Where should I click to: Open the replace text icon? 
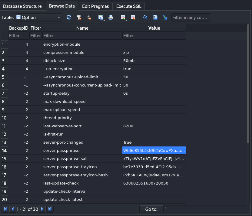165,18
